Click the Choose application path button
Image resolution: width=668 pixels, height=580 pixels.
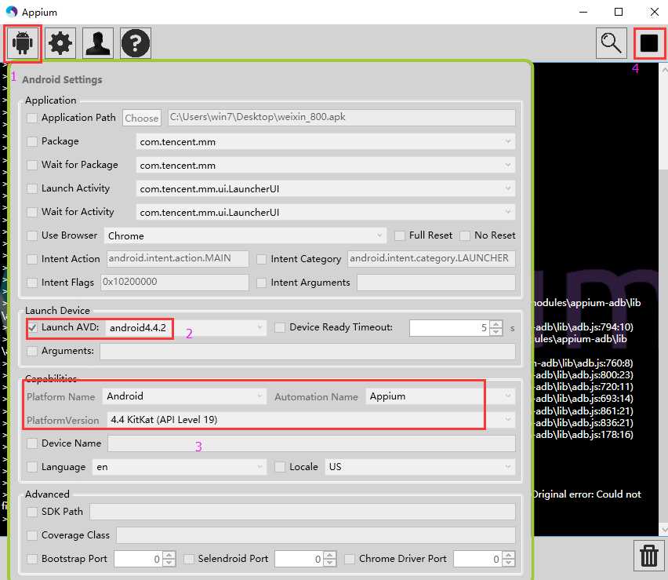click(x=142, y=118)
